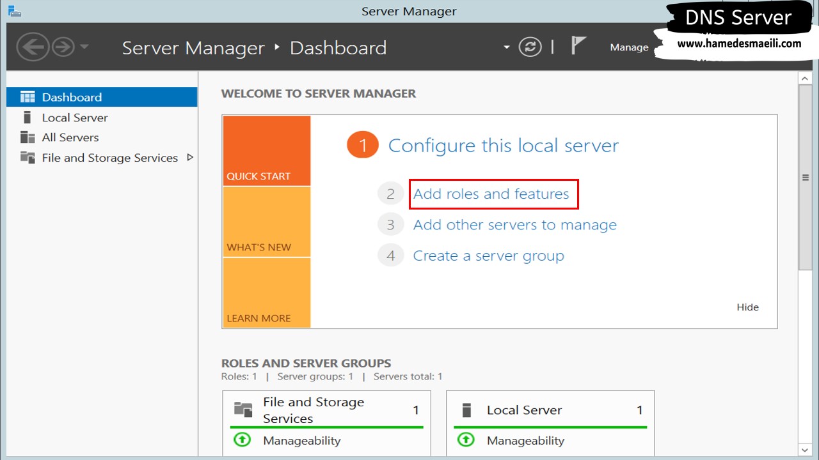The height and width of the screenshot is (460, 819).
Task: Open the LEARN MORE tile
Action: (x=267, y=293)
